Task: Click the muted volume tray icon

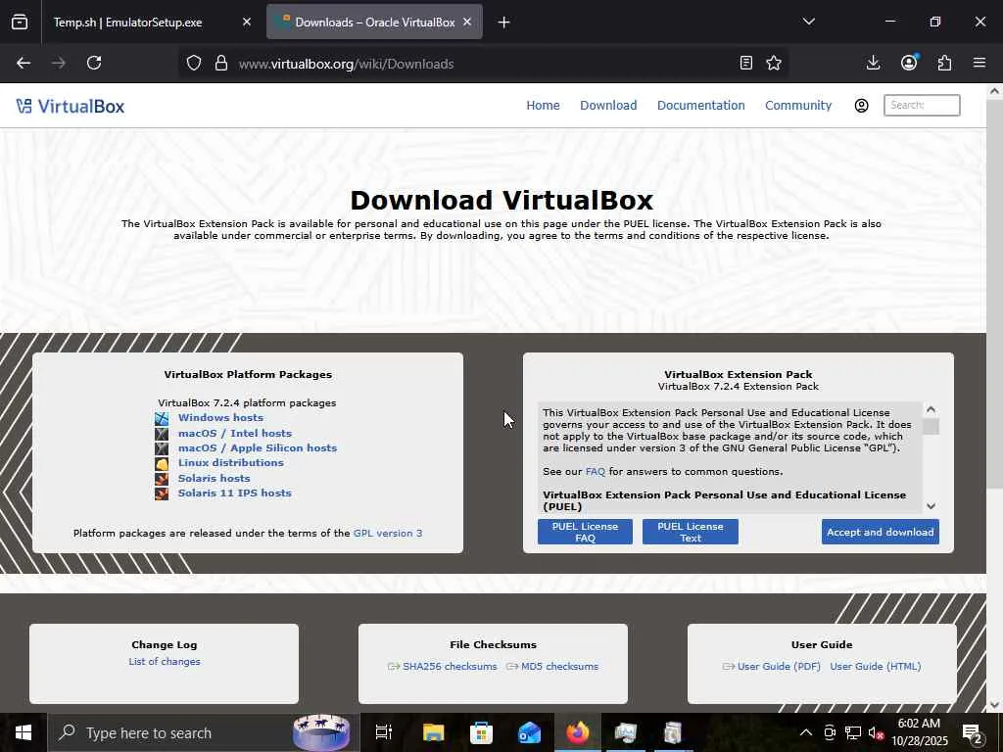Action: pos(877,732)
